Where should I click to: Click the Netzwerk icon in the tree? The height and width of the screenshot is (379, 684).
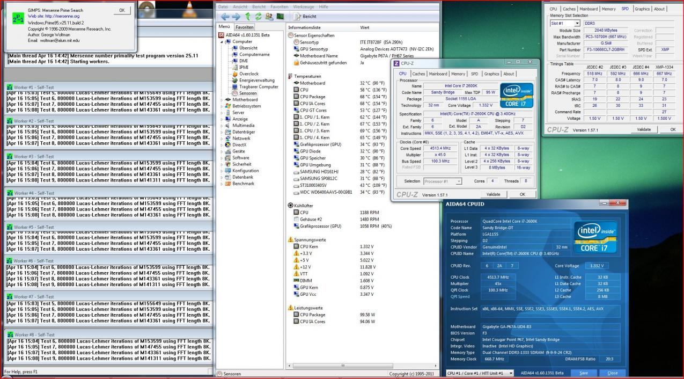point(228,138)
